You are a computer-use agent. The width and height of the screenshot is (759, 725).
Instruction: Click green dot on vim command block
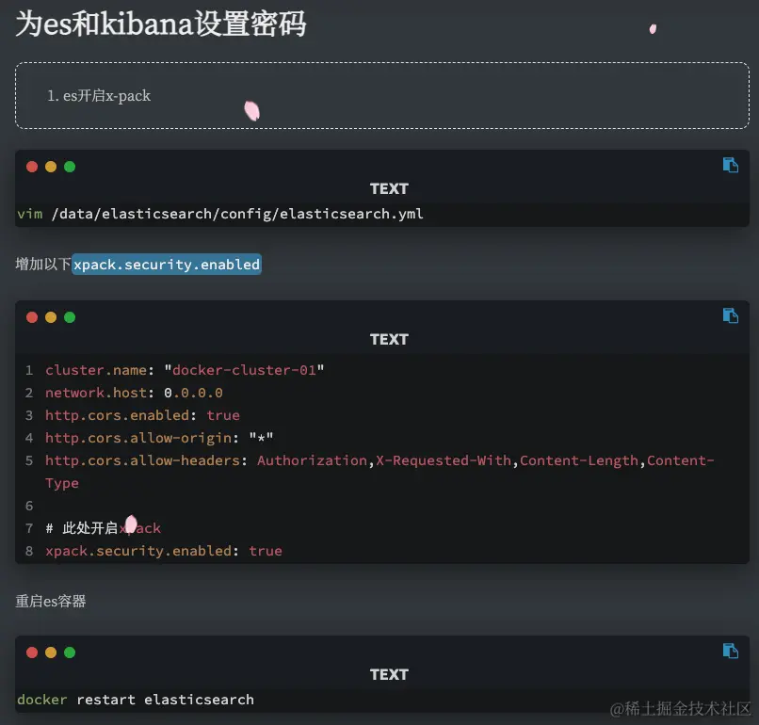tap(70, 167)
